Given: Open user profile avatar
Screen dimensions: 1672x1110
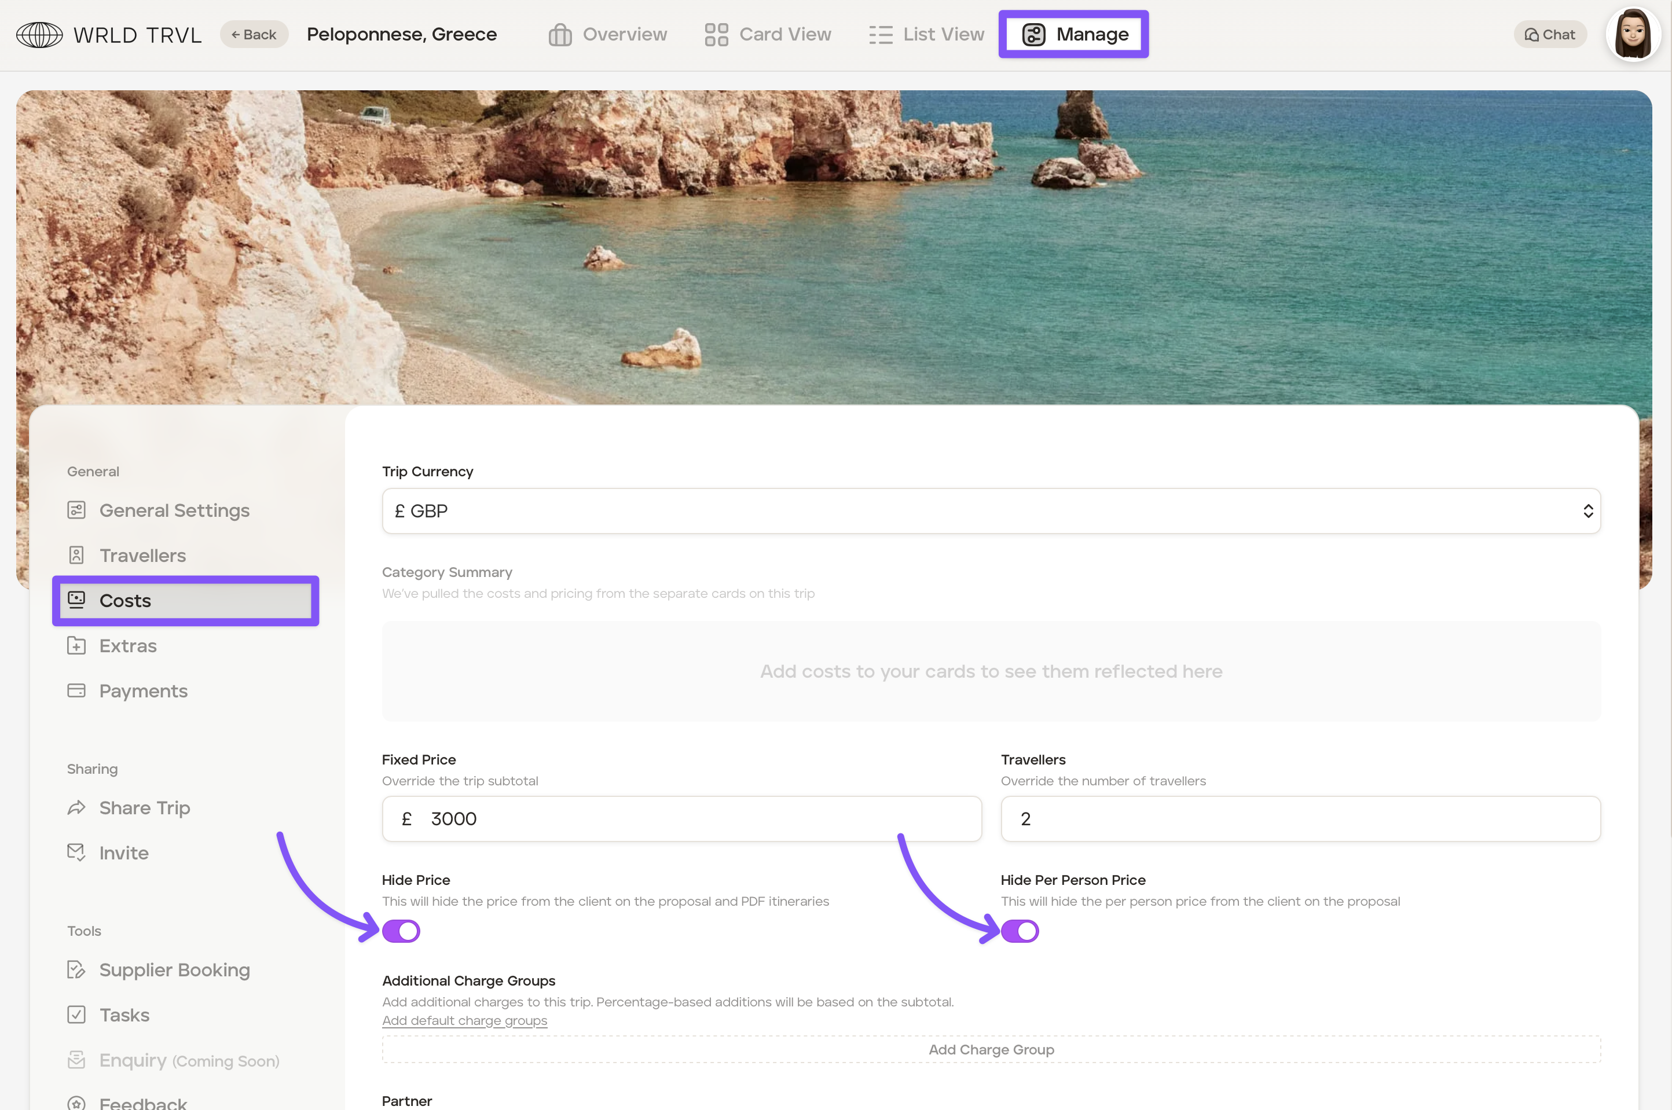Looking at the screenshot, I should [x=1633, y=34].
